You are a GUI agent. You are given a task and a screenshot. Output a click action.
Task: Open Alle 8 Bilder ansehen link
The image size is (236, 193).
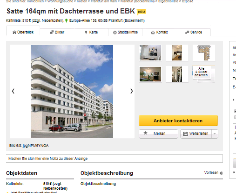point(201,72)
